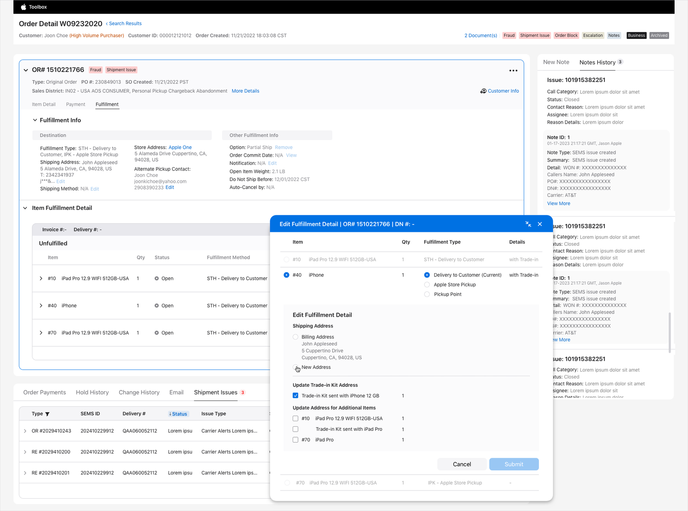
Task: Check Trade-in Kit sent with iPad Pro
Action: (295, 429)
